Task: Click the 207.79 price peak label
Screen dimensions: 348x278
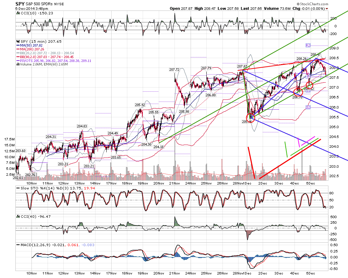Action: (x=206, y=68)
